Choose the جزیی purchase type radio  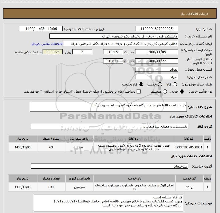181,91
